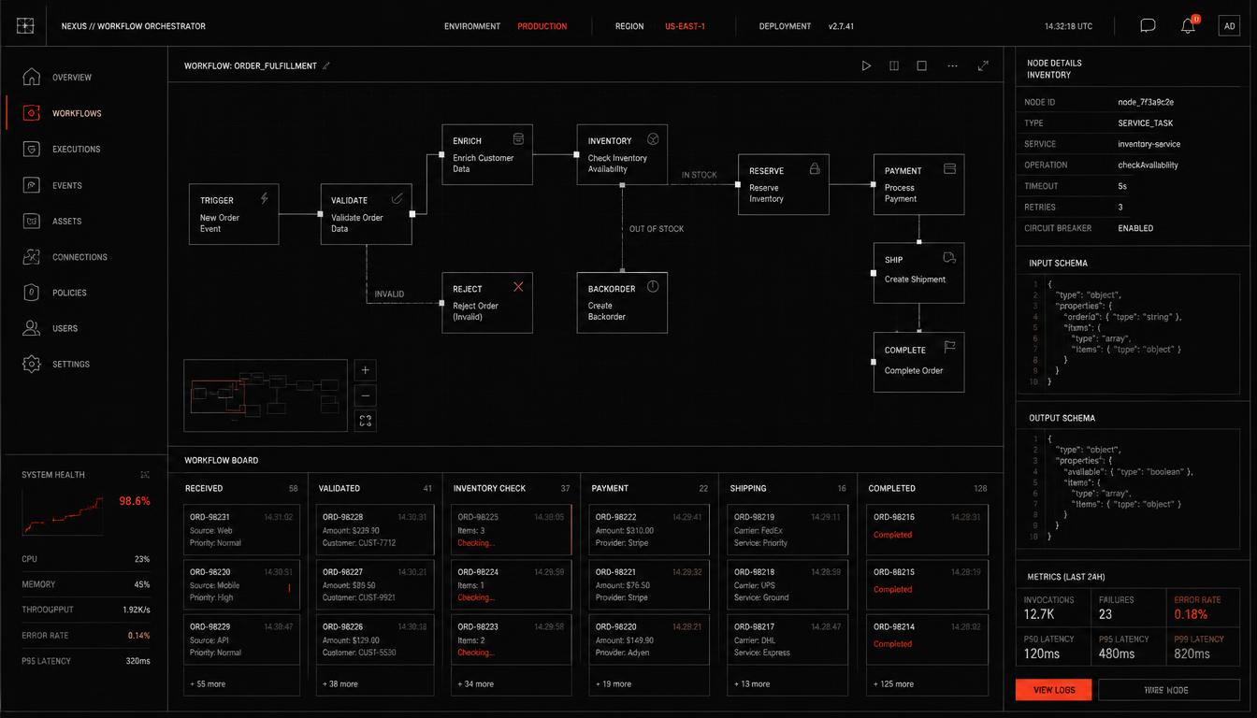The width and height of the screenshot is (1257, 718).
Task: Click the Nexus logo icon
Action: click(x=25, y=26)
